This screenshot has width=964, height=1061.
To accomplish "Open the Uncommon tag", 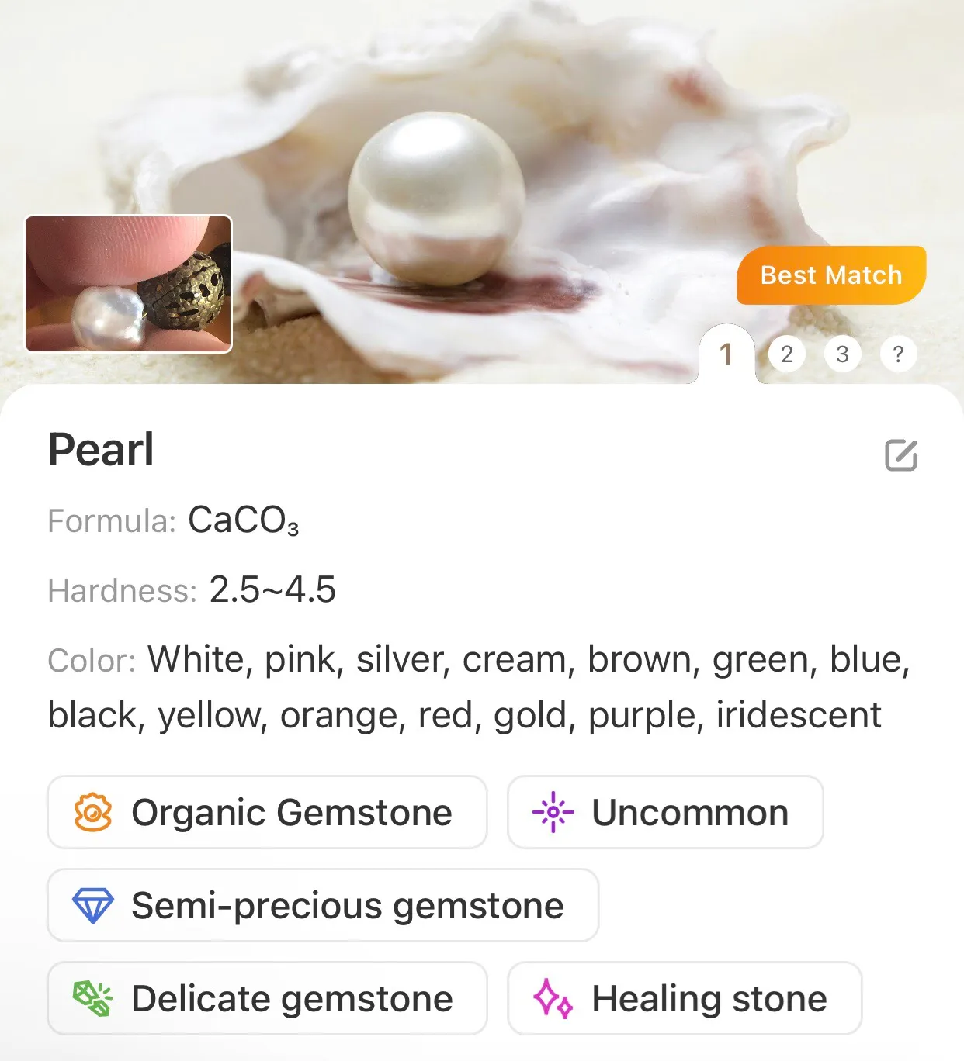I will click(665, 812).
